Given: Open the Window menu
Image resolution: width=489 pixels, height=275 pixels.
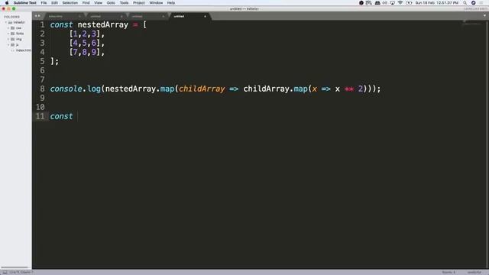Looking at the screenshot, I should click(x=156, y=3).
